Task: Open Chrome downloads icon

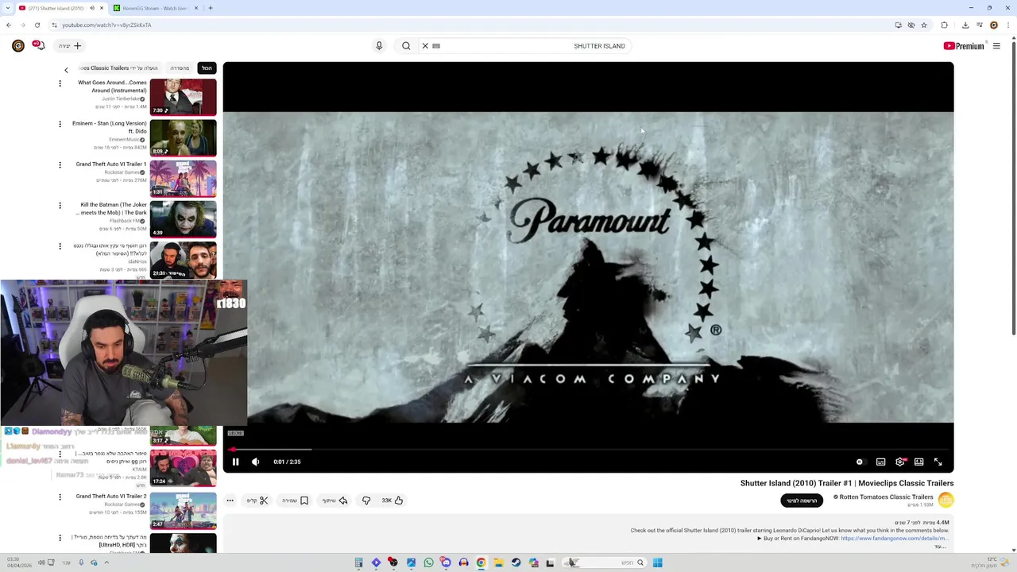Action: pos(965,25)
